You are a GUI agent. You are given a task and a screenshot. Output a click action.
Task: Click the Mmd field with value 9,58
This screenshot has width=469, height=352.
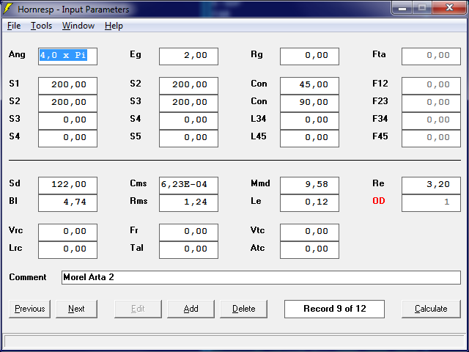309,185
